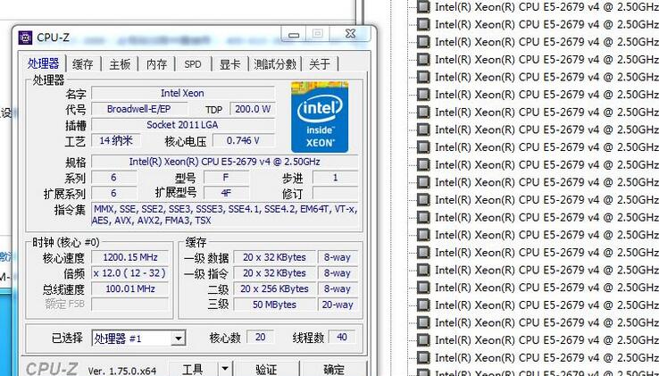Click the 14 纳米 process value

(115, 140)
